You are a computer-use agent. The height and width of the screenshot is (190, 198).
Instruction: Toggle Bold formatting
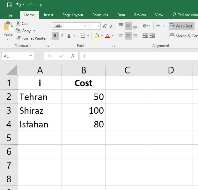tap(55, 36)
